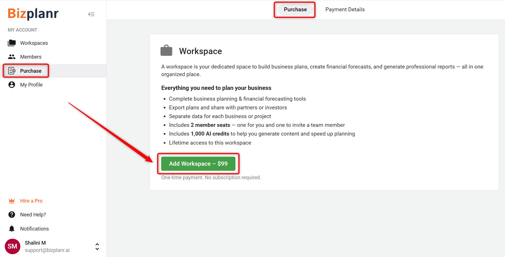Image resolution: width=505 pixels, height=257 pixels.
Task: Switch to the Payment Details tab
Action: coord(345,10)
